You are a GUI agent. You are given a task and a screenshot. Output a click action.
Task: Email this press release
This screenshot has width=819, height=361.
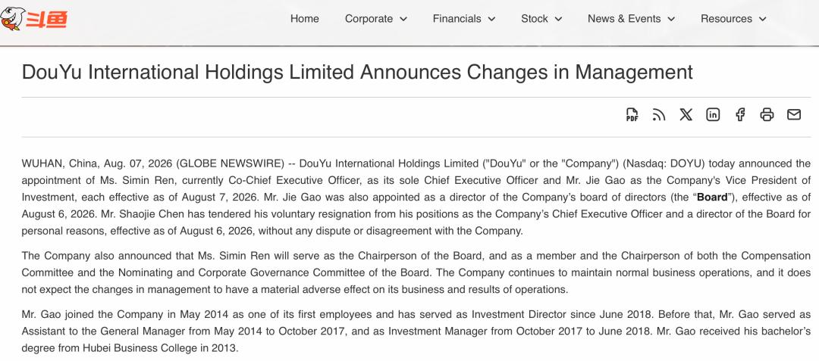794,114
